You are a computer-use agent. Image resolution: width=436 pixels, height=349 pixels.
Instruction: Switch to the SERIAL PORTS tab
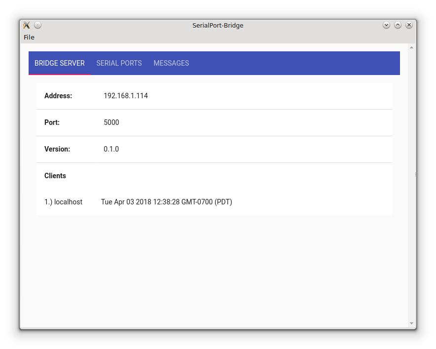click(119, 63)
